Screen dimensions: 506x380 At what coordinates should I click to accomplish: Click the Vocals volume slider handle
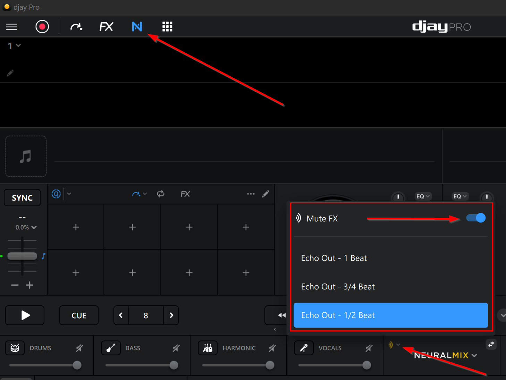[366, 365]
